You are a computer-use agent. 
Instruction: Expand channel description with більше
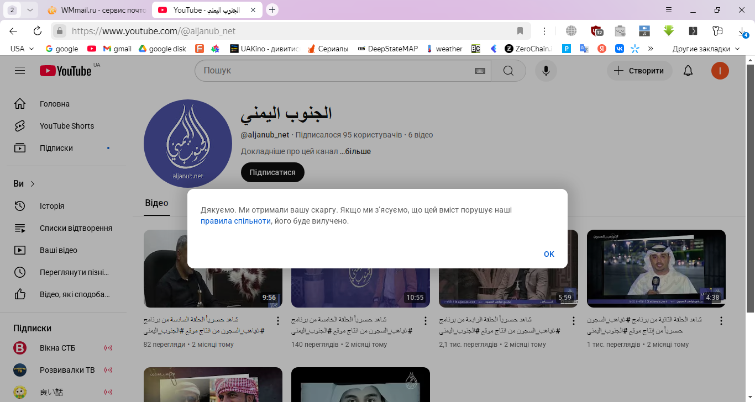[355, 151]
